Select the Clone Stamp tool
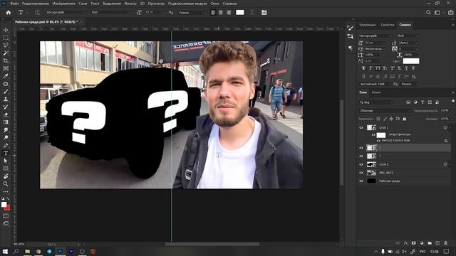456x256 pixels. point(6,100)
